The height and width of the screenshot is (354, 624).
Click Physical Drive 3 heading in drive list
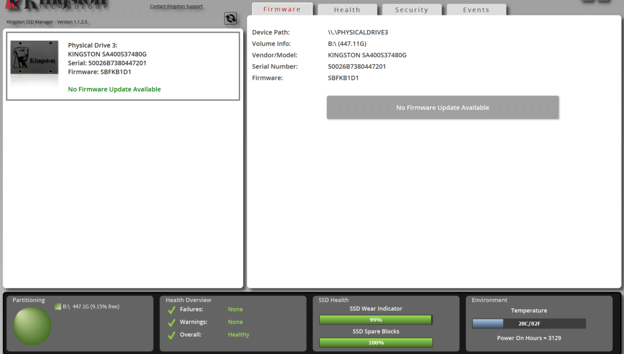93,45
